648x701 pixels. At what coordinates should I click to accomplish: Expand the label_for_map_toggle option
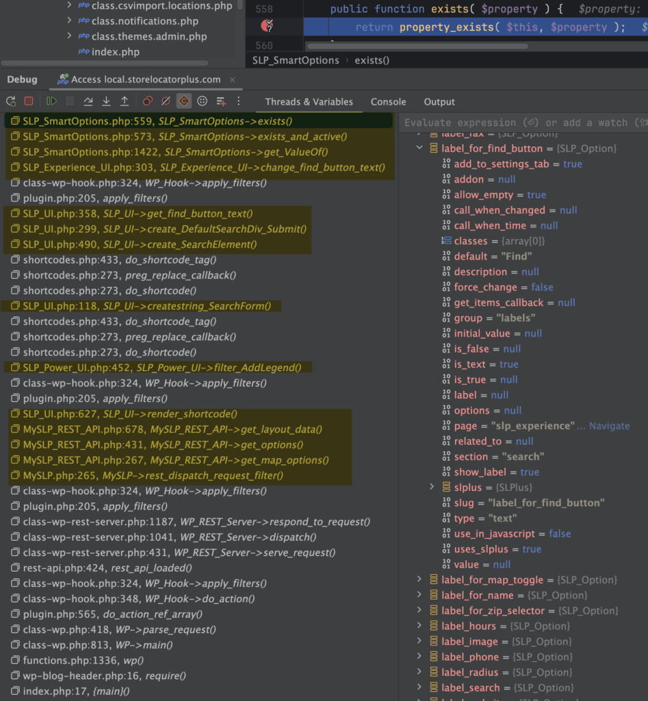[419, 580]
